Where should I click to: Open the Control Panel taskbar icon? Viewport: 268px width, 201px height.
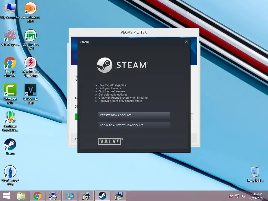[70, 196]
